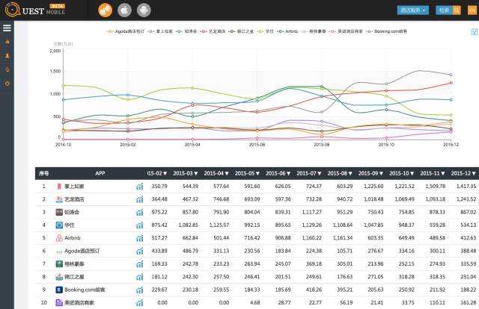Click the 2015-06 x-axis label

pos(257,145)
